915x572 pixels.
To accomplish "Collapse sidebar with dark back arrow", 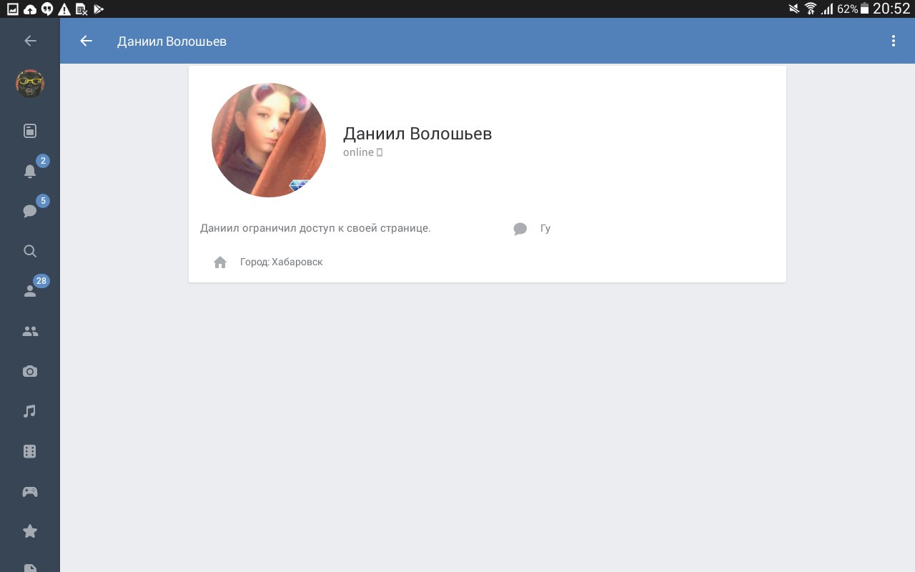I will (30, 41).
